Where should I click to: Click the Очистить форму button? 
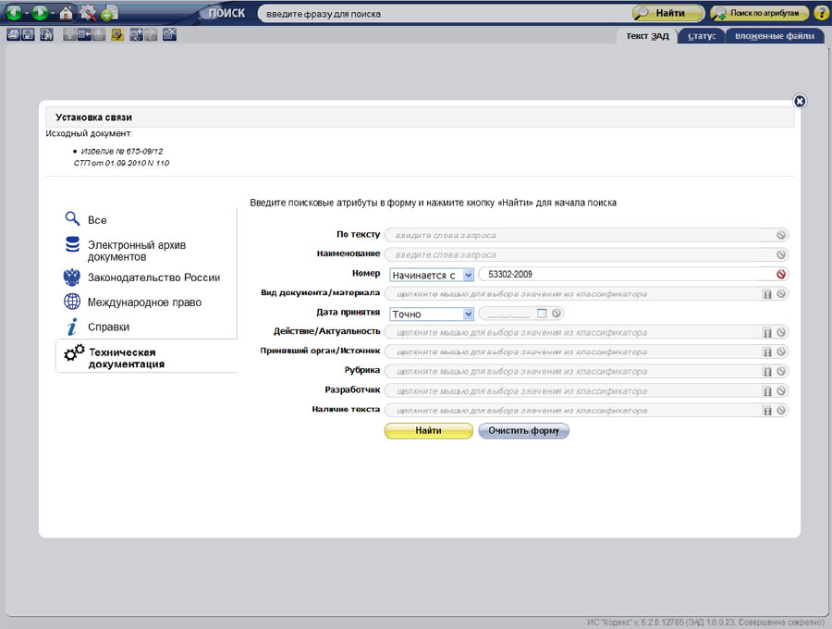pyautogui.click(x=523, y=431)
